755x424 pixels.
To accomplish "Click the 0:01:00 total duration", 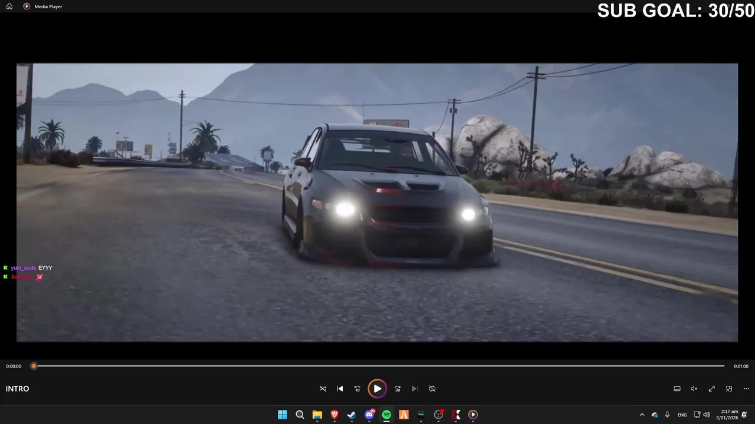I will point(741,366).
